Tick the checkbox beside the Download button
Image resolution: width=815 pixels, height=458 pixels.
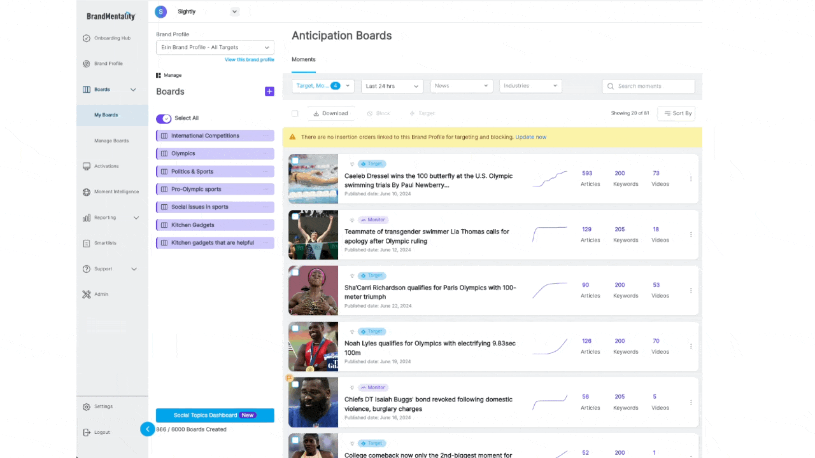(x=295, y=113)
